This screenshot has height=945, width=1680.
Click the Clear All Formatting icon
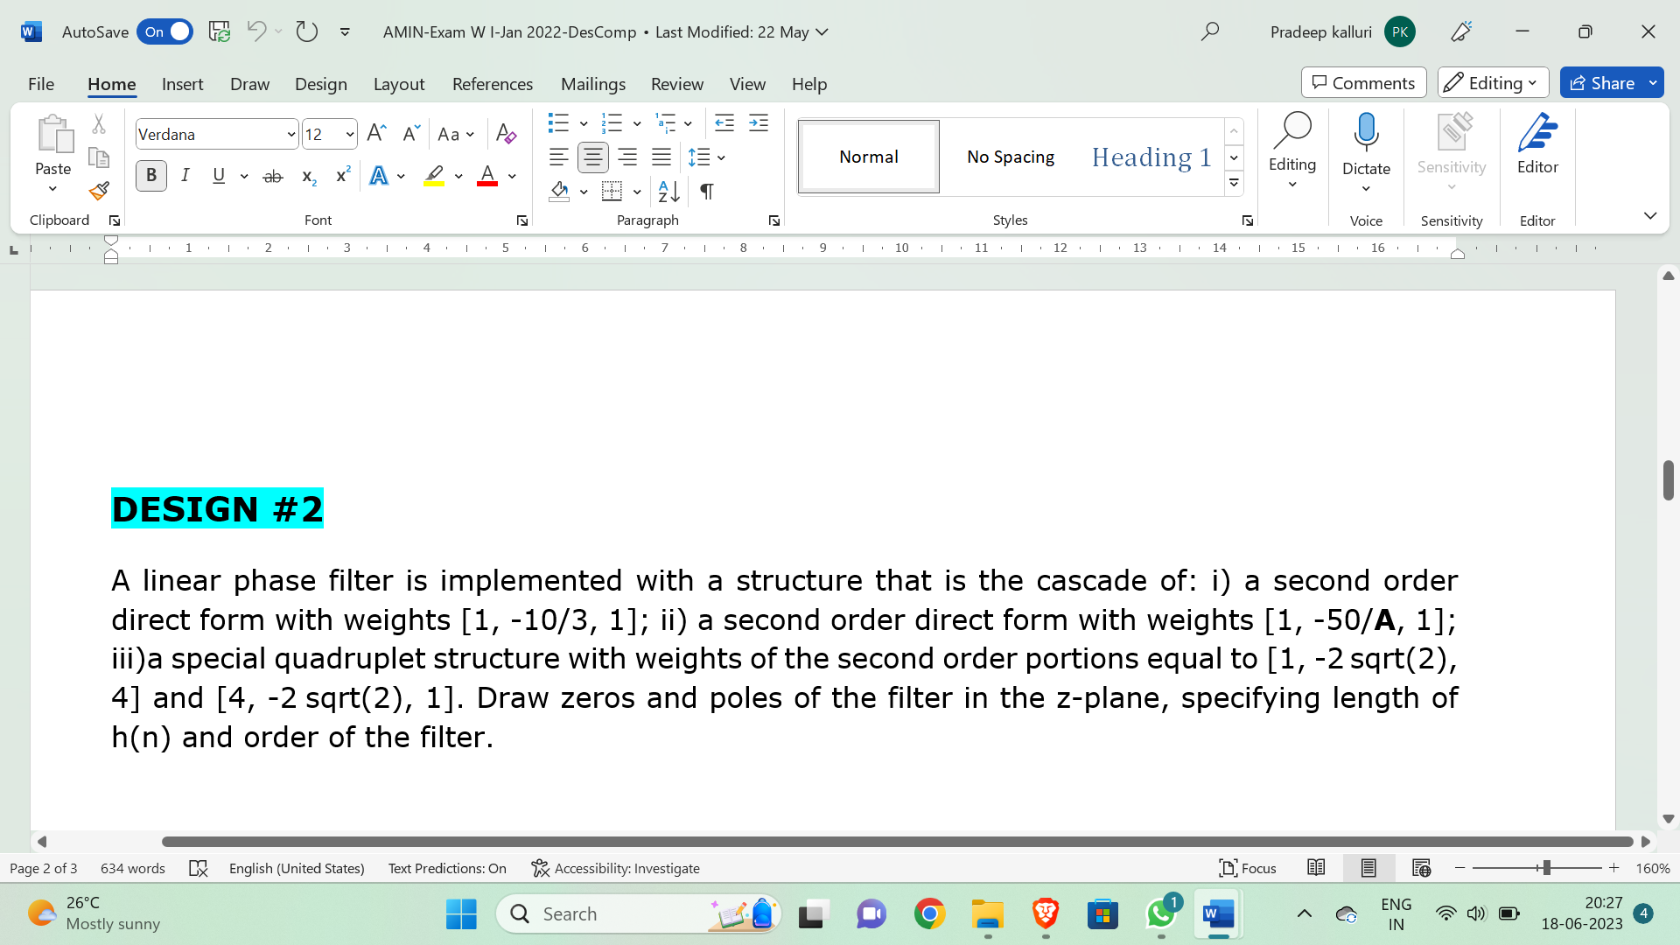(506, 134)
